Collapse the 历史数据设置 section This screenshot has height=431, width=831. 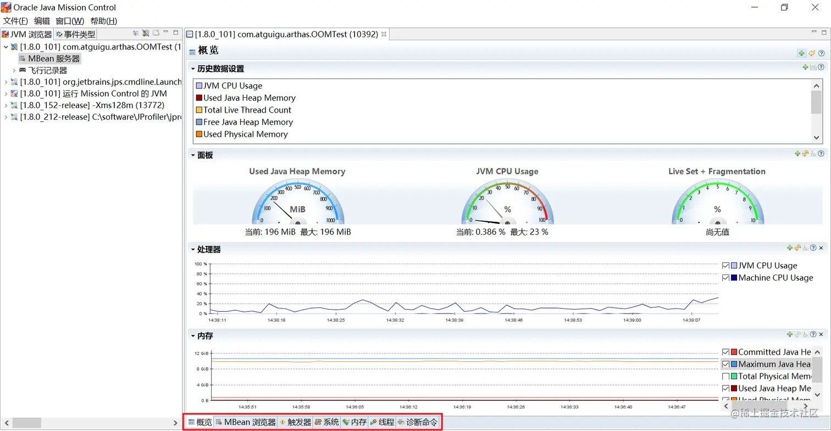[193, 69]
